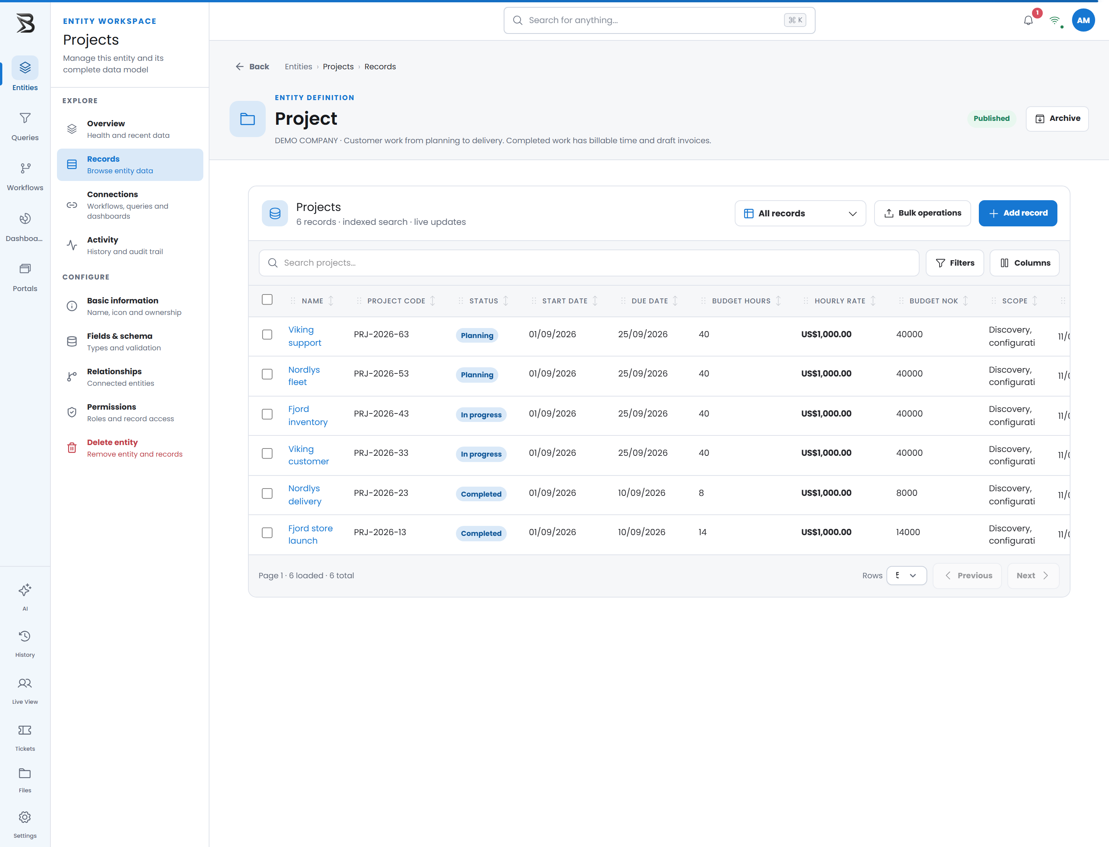Open Bulk operations
1109x847 pixels.
pyautogui.click(x=922, y=213)
